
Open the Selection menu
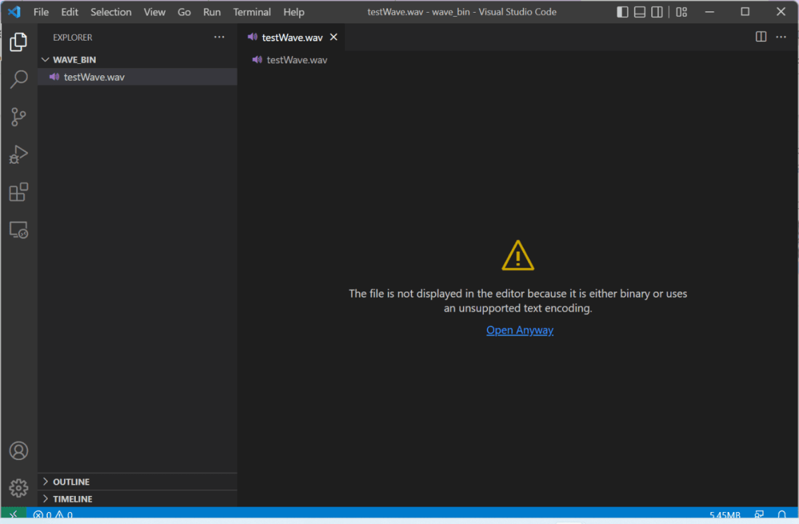[x=111, y=12]
